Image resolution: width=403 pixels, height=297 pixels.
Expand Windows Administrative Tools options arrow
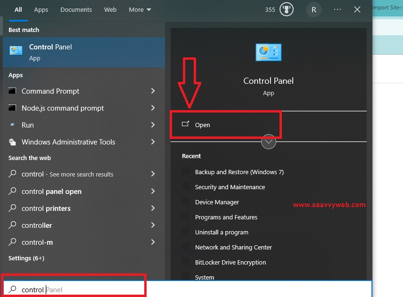click(153, 142)
